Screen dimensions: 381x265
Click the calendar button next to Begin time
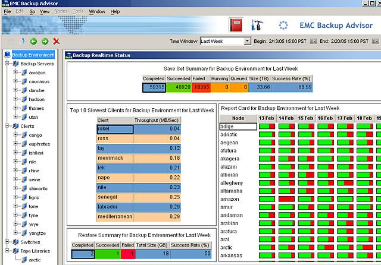[313, 41]
